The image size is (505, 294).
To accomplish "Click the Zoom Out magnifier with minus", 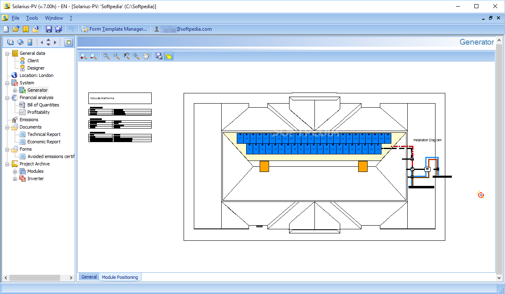I will pos(94,57).
